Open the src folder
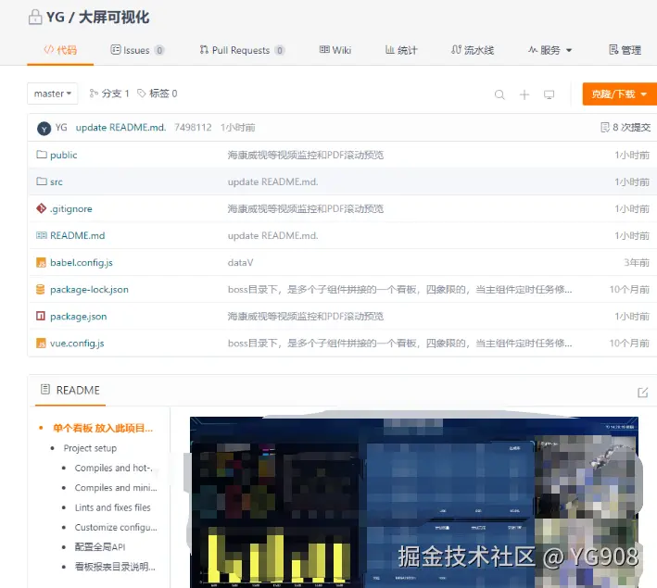The width and height of the screenshot is (657, 588). tap(57, 181)
